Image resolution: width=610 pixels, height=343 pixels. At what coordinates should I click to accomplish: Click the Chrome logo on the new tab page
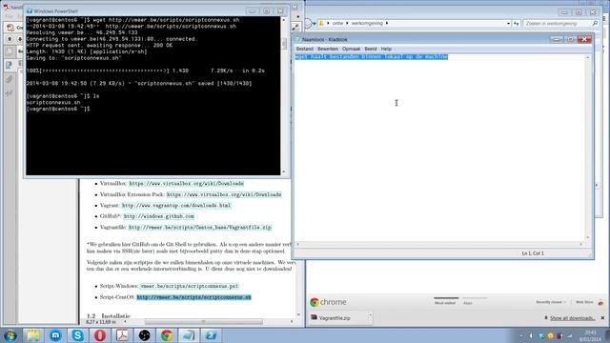pyautogui.click(x=315, y=302)
